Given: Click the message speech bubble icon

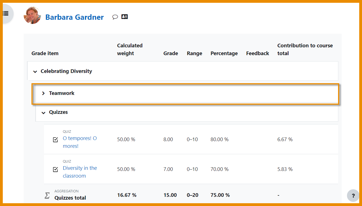Looking at the screenshot, I should tap(115, 17).
